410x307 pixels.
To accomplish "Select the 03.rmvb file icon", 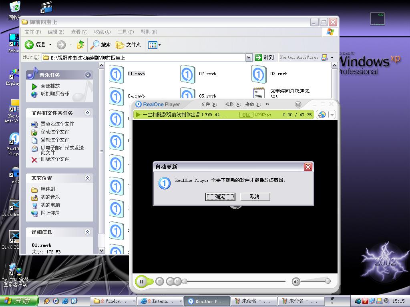I will (259, 74).
